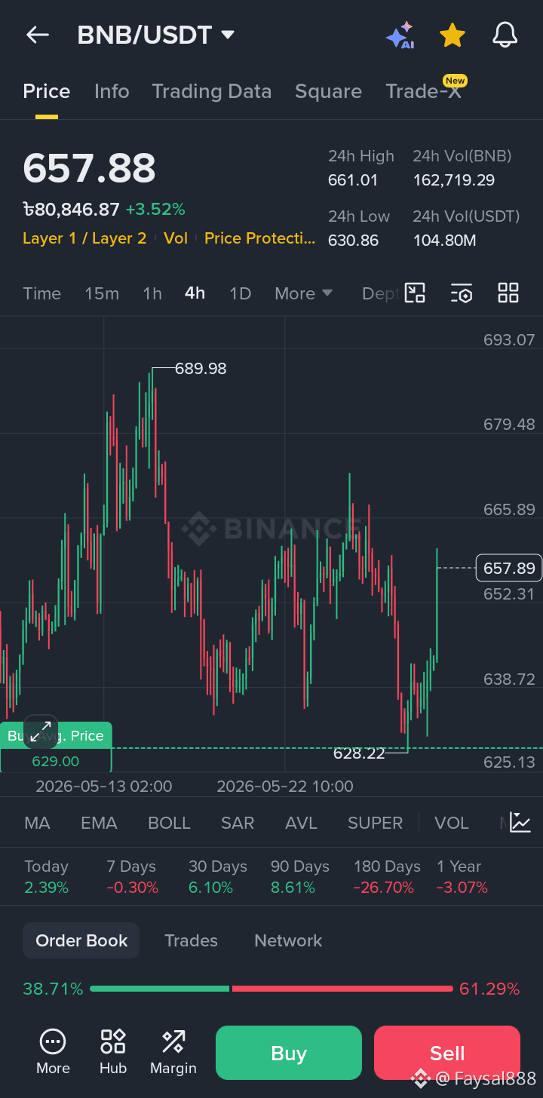This screenshot has height=1098, width=543.
Task: Open the indicator settings chart icon
Action: pyautogui.click(x=520, y=822)
